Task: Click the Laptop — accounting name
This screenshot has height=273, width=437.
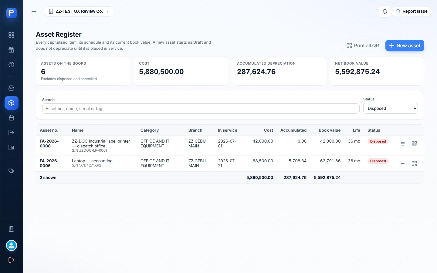Action: 92,161
